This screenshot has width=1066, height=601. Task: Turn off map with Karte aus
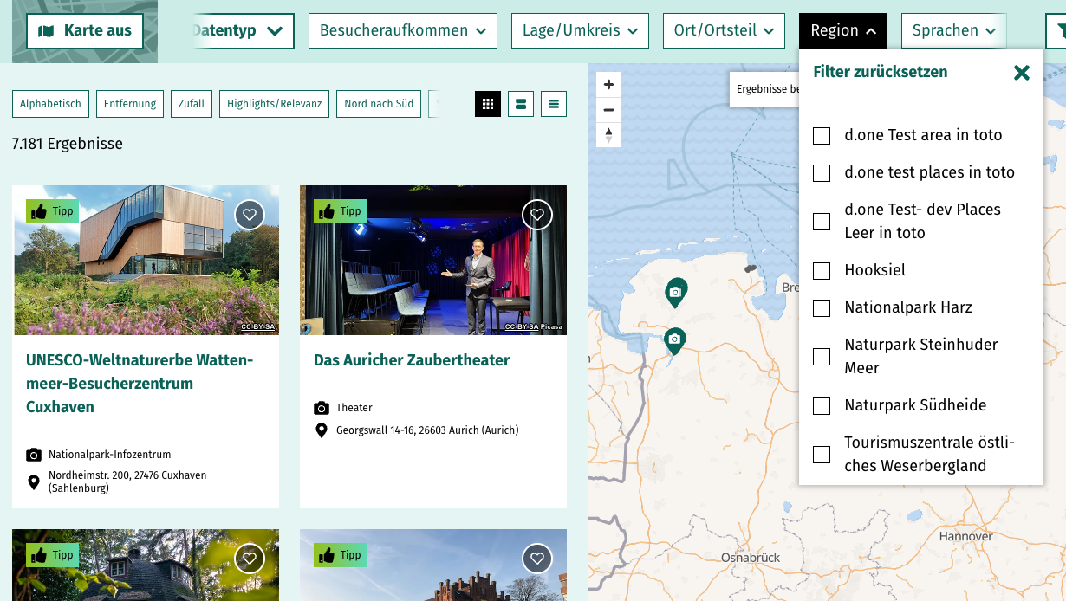point(85,31)
